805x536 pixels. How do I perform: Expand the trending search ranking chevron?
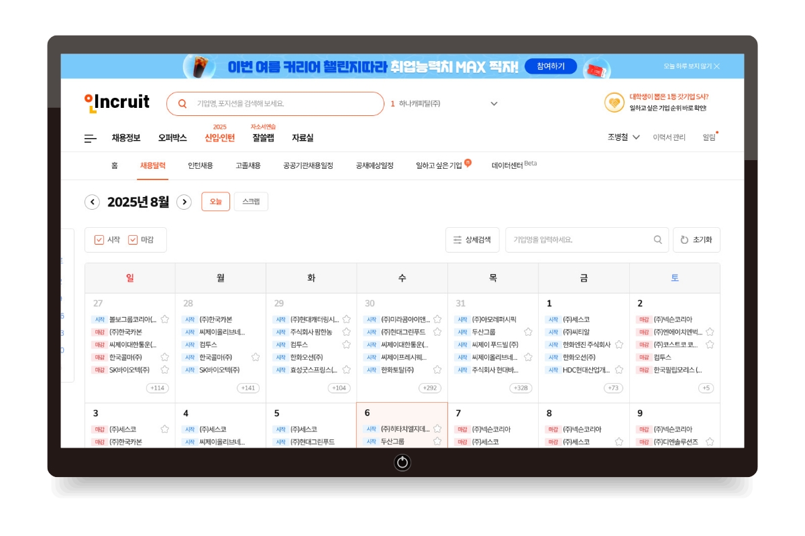click(x=494, y=104)
